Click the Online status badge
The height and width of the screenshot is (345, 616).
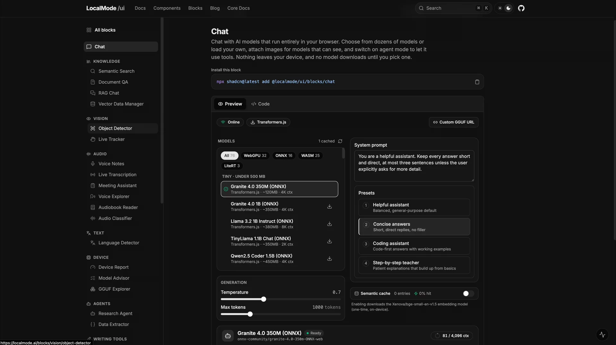(230, 122)
